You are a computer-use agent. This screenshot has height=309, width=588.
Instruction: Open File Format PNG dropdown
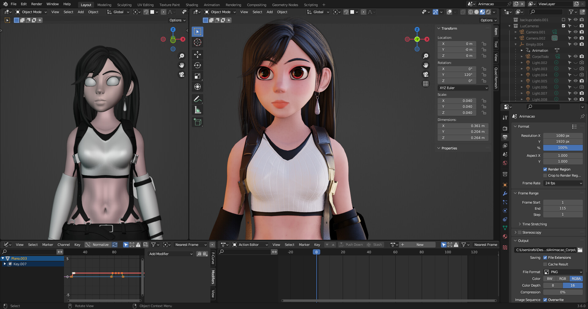pyautogui.click(x=563, y=272)
